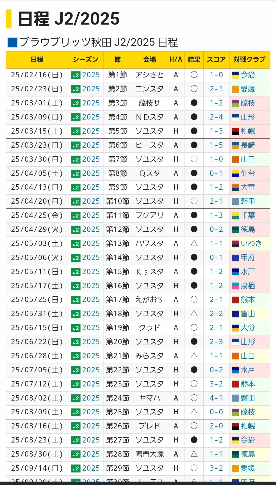276x485 pixels.
Task: Open the 0-0 score link in 第25節
Action: [x=216, y=412]
